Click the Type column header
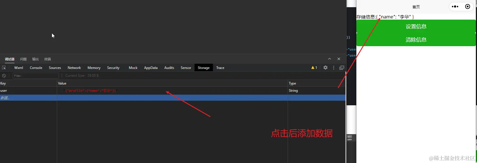This screenshot has width=477, height=163. click(317, 83)
